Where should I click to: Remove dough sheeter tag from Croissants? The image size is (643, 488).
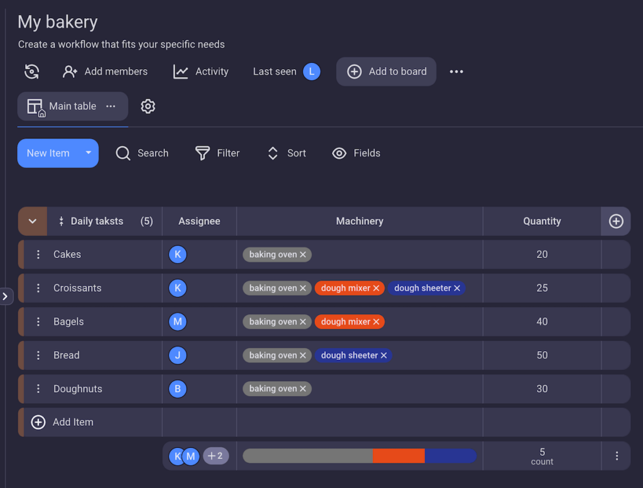pyautogui.click(x=457, y=288)
